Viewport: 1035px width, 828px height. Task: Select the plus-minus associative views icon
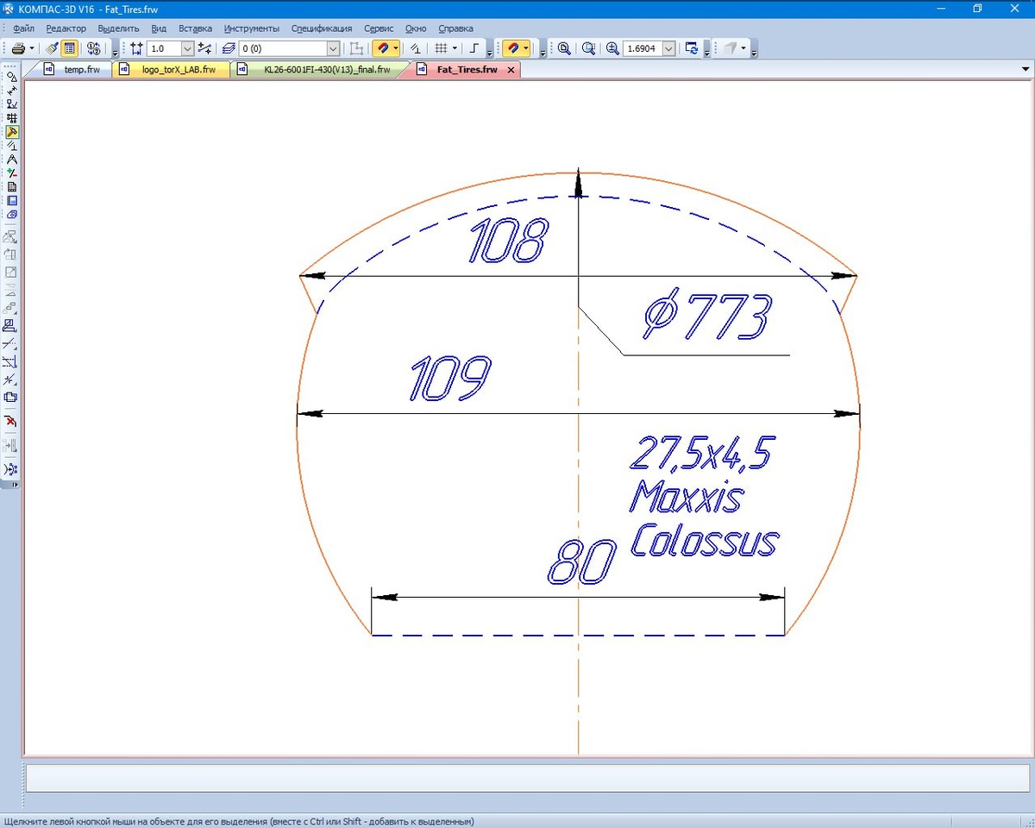[12, 173]
